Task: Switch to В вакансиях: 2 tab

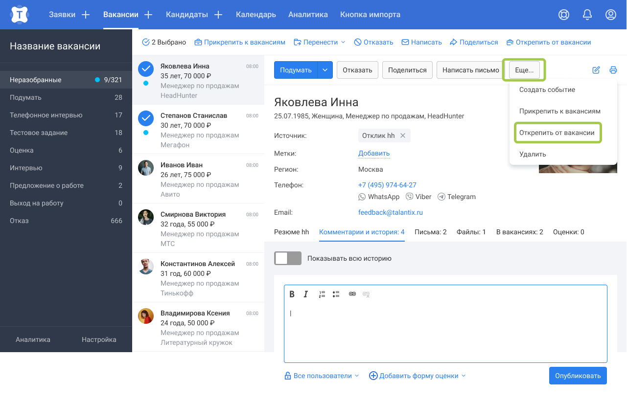Action: click(520, 232)
